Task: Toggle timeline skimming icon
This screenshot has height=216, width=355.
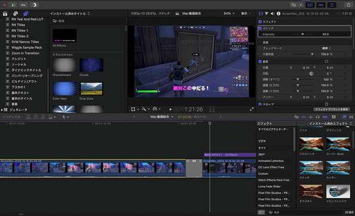Action: point(304,117)
